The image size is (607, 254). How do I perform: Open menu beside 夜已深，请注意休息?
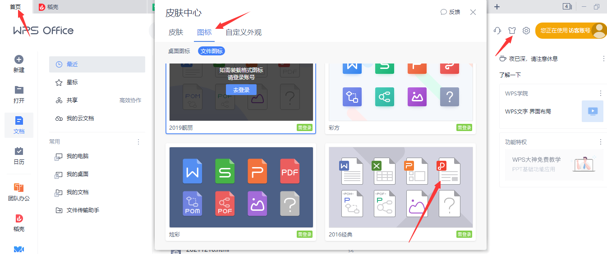604,59
